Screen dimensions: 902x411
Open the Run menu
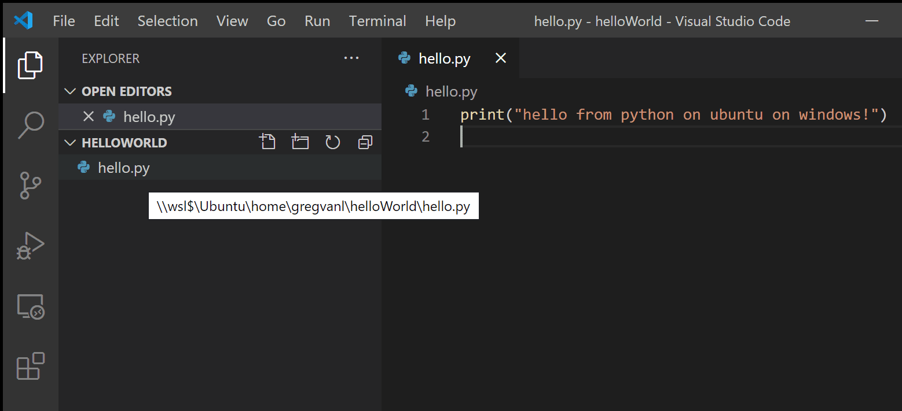click(x=317, y=21)
